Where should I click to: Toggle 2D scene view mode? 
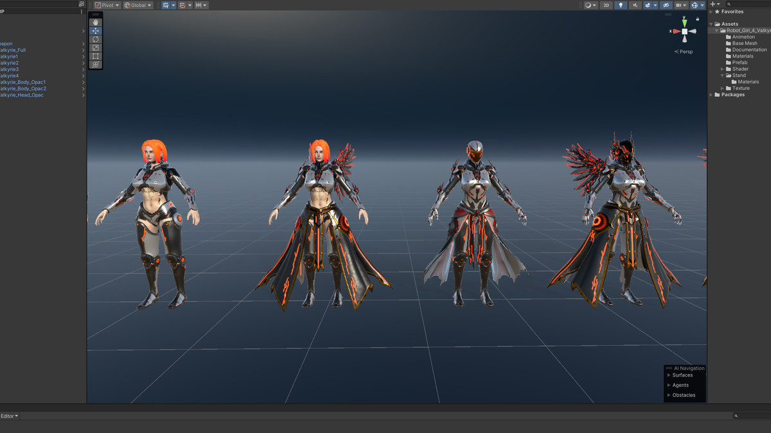606,5
